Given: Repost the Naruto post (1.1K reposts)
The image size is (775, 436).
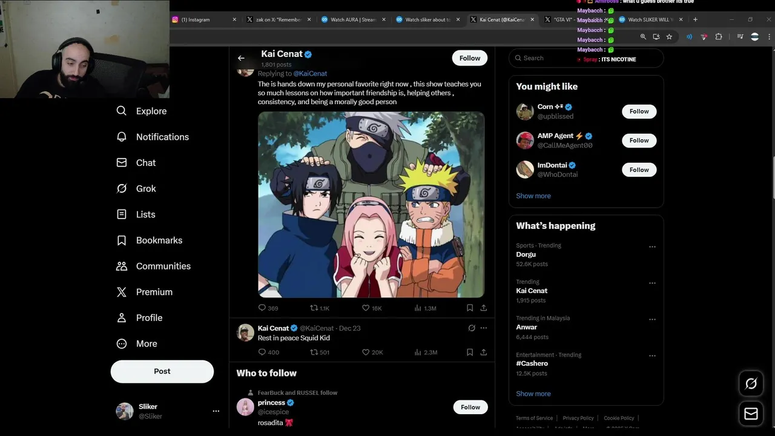Looking at the screenshot, I should tap(320, 308).
